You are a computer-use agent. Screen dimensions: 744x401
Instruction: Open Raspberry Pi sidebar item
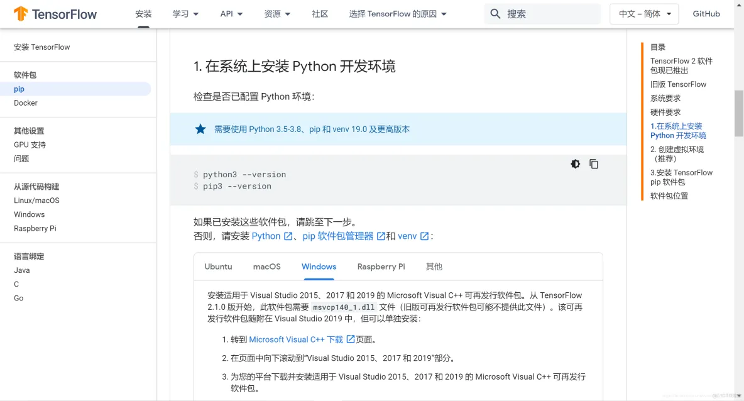pos(35,228)
